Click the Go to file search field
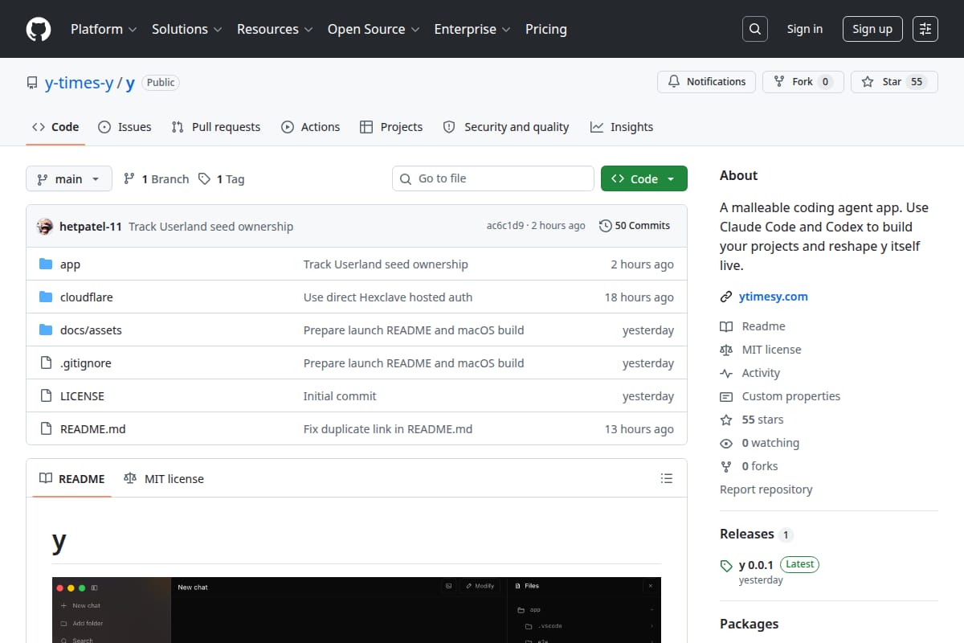Image resolution: width=964 pixels, height=643 pixels. 493,178
